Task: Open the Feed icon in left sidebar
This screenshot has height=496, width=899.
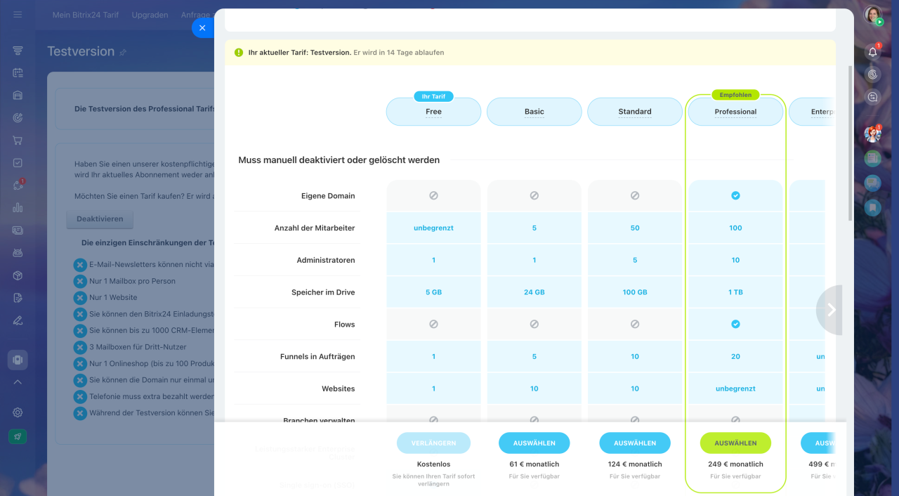Action: click(x=18, y=51)
